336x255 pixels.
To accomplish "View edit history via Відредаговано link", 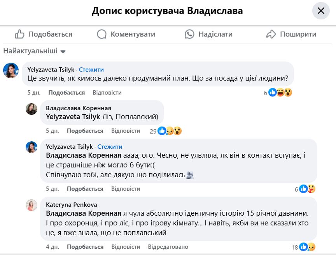I will point(168,247).
